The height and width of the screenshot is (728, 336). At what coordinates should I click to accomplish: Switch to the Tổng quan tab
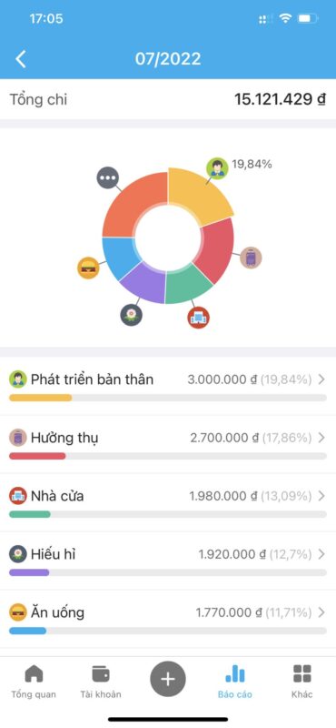pyautogui.click(x=34, y=682)
